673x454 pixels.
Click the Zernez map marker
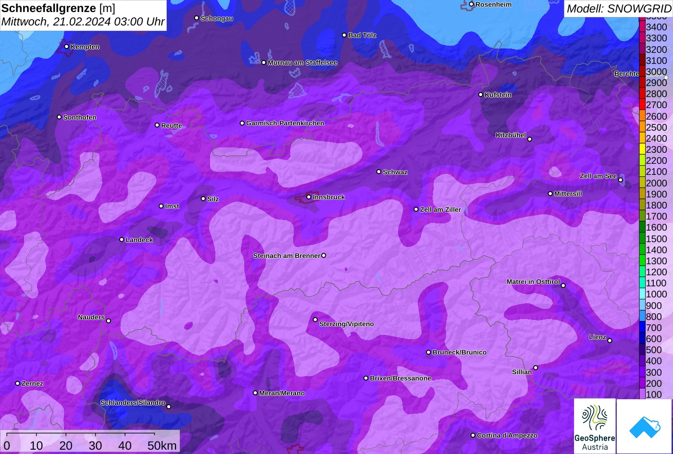(18, 383)
